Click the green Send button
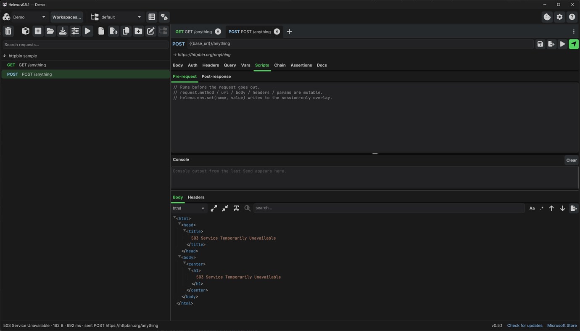Screen dimensions: 580x331 tap(574, 44)
